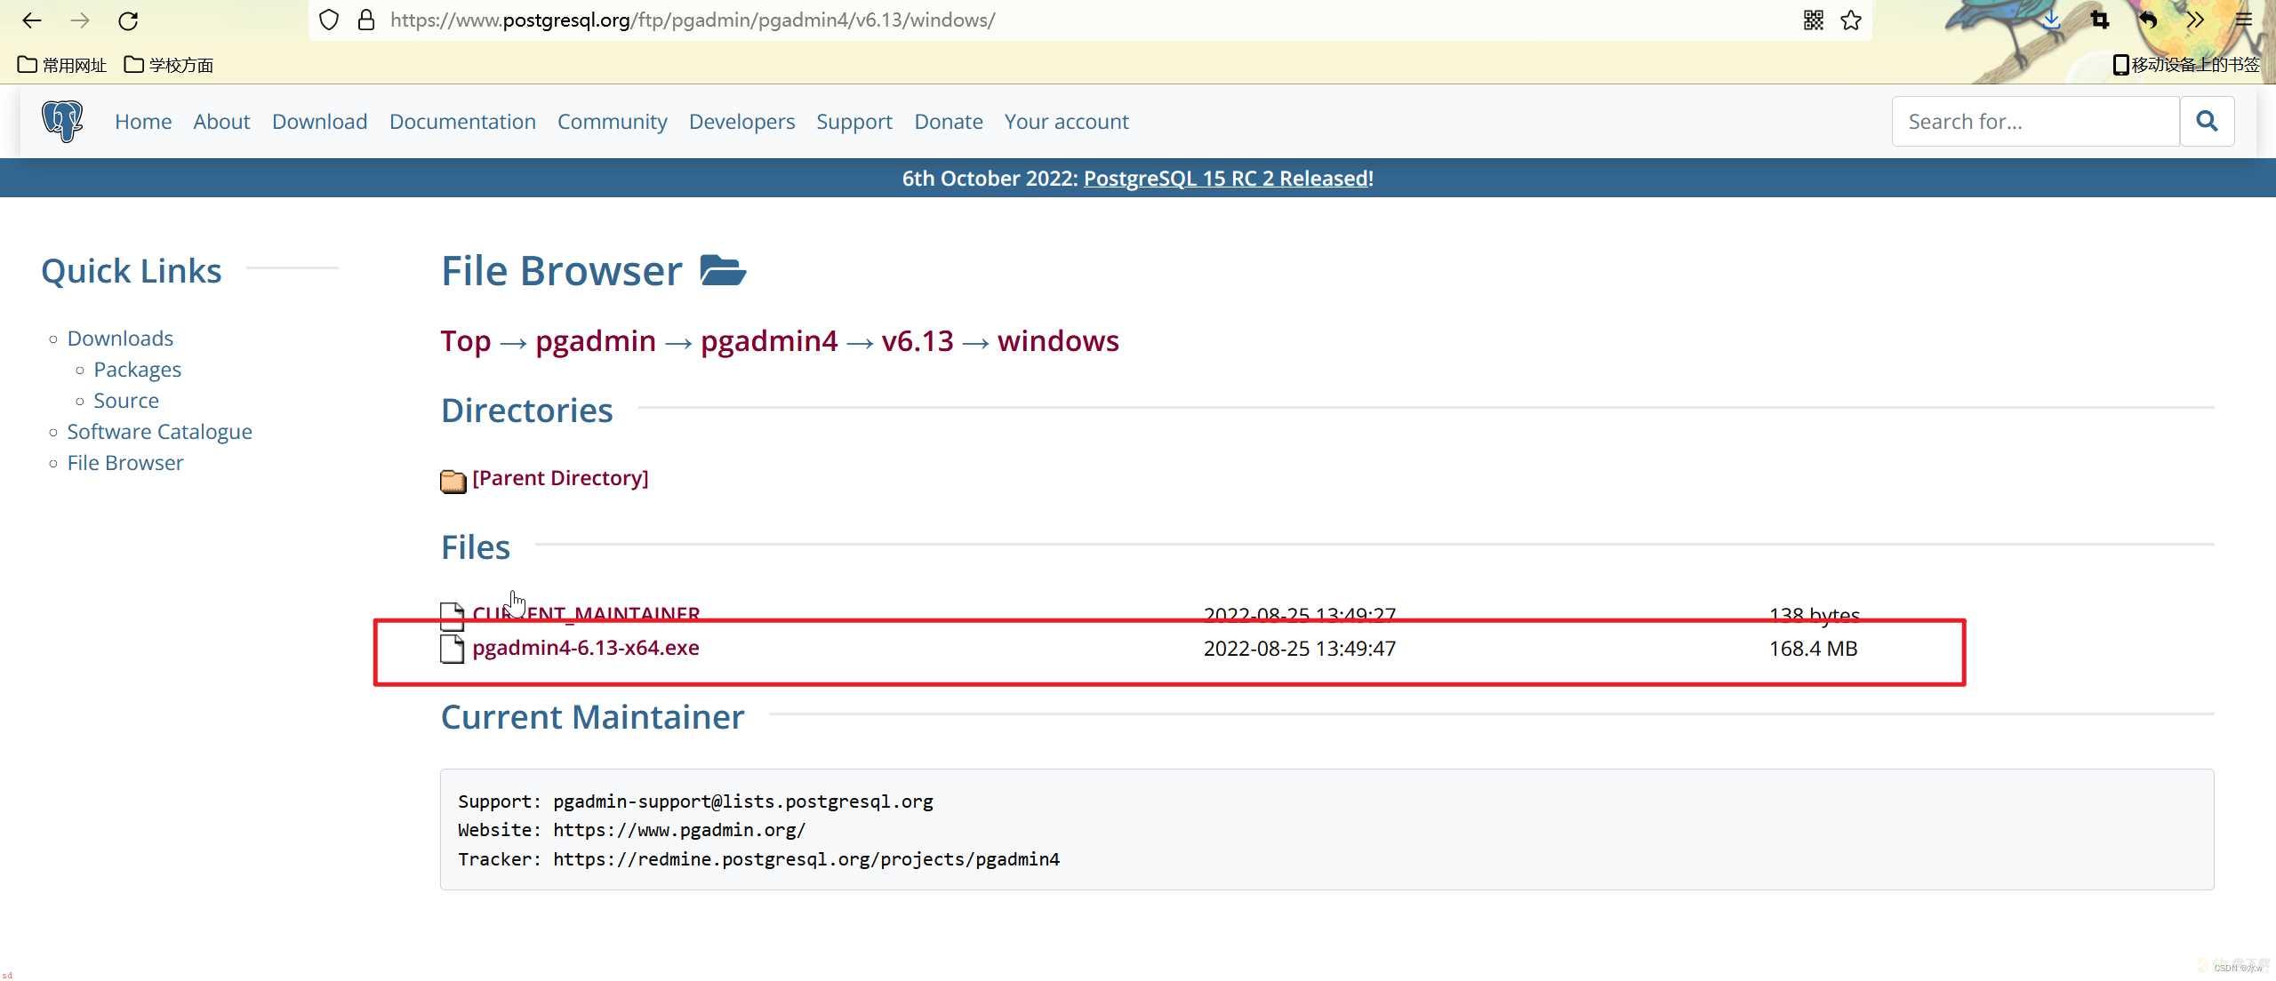This screenshot has width=2276, height=981.
Task: Open the Donate menu item
Action: click(x=949, y=122)
